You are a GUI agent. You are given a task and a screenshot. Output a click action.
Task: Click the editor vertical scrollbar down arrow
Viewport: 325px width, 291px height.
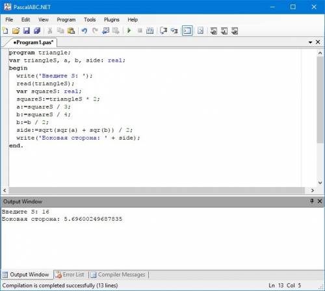pos(320,183)
